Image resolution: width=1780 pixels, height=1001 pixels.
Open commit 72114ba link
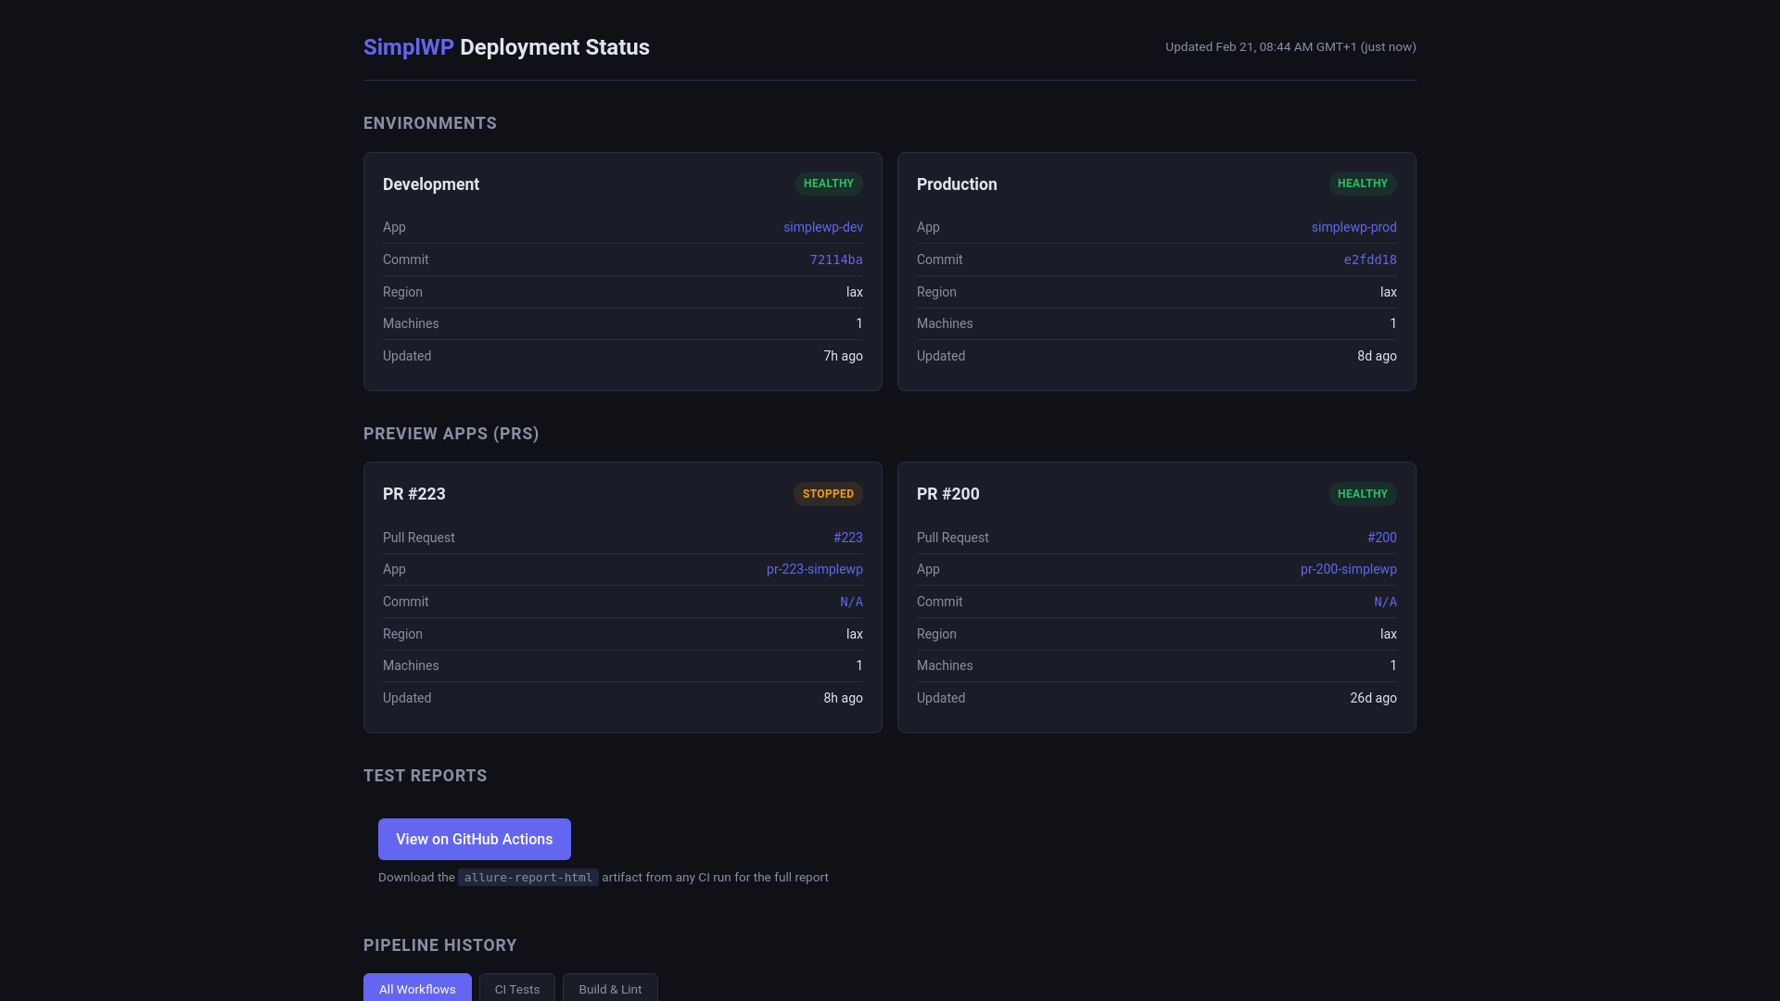[x=836, y=260]
